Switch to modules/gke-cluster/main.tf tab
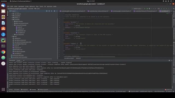This screenshot has width=175, height=98. tap(121, 11)
